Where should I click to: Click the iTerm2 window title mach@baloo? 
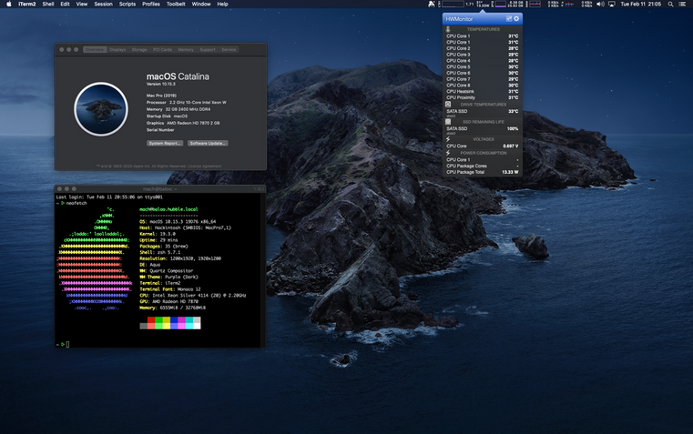[159, 189]
